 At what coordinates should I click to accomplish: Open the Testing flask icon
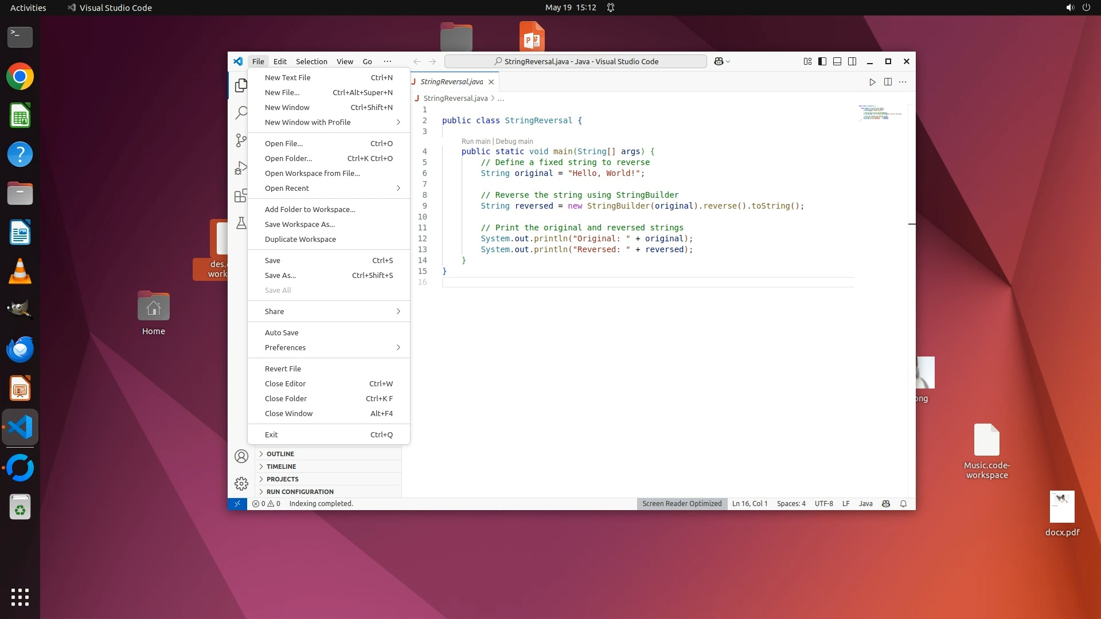pos(241,223)
